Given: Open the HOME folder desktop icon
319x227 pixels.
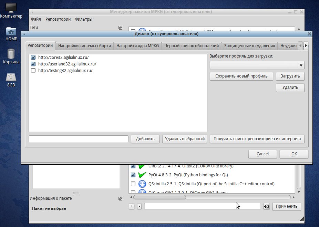Looking at the screenshot, I should coord(11,34).
